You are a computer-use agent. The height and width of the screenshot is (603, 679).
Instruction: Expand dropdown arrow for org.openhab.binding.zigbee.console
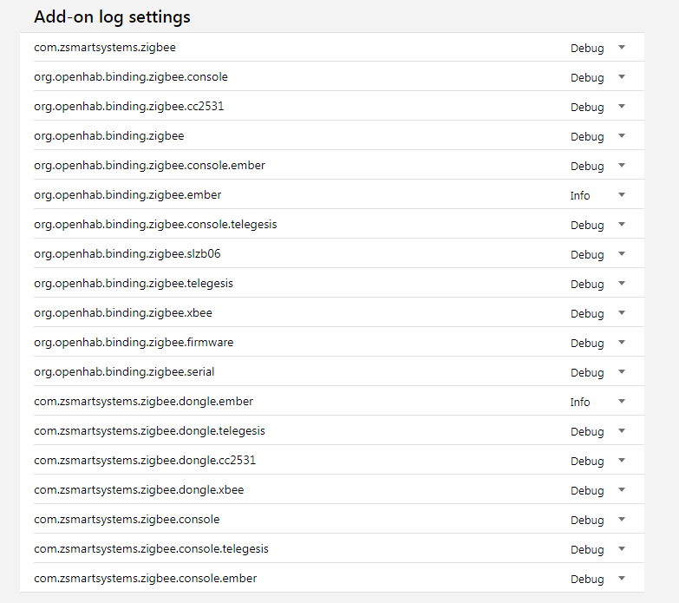click(621, 77)
